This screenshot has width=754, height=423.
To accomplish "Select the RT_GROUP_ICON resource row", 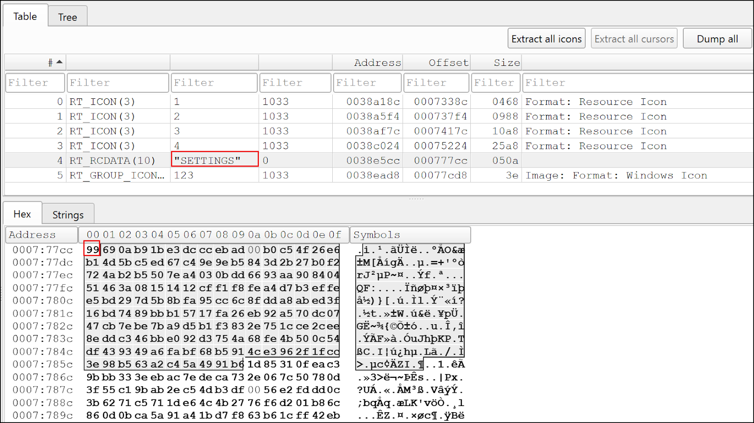I will tap(379, 175).
